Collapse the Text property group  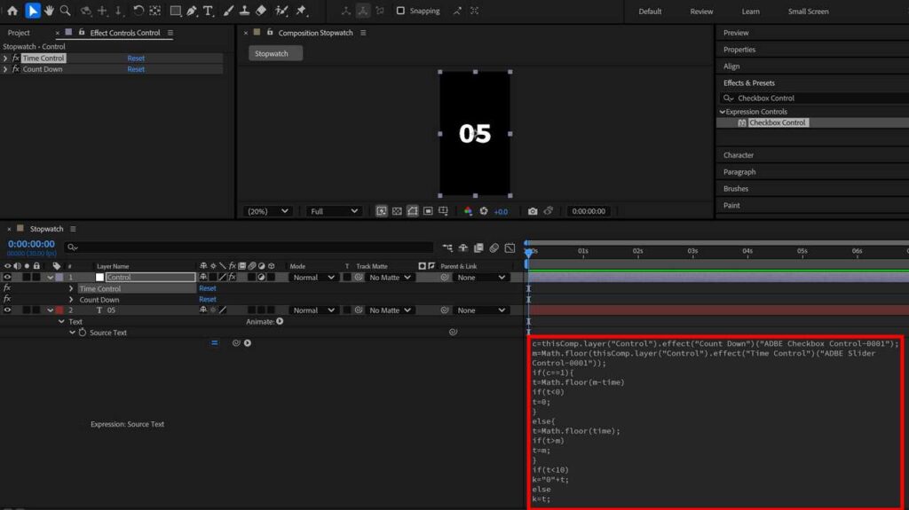tap(61, 322)
